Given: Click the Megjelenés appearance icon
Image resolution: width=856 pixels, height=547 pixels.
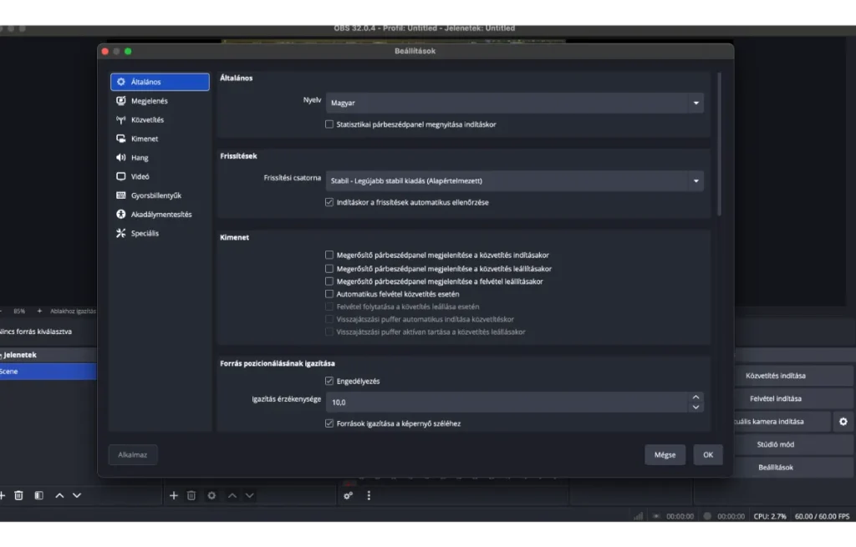Looking at the screenshot, I should (x=120, y=101).
